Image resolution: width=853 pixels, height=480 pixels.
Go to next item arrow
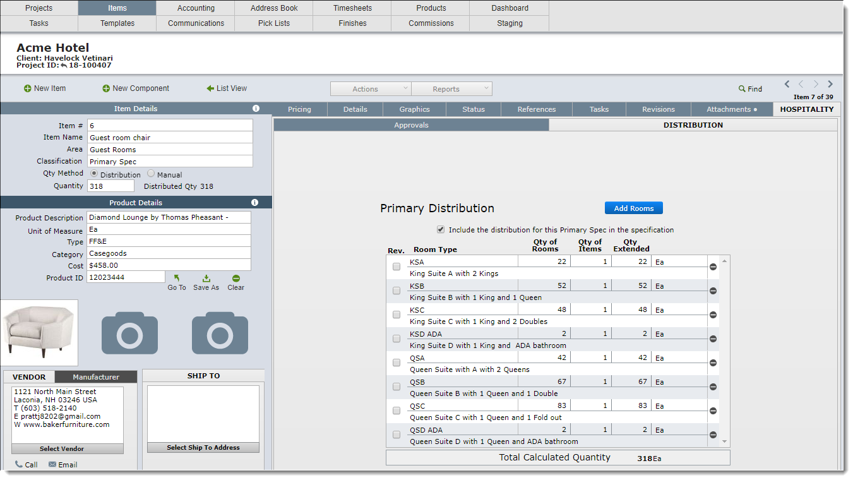pos(816,84)
